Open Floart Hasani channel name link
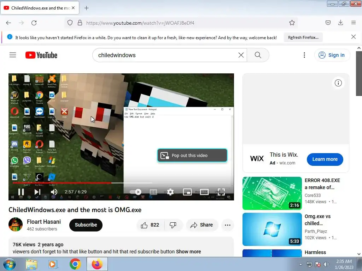362x271 pixels. click(x=43, y=222)
